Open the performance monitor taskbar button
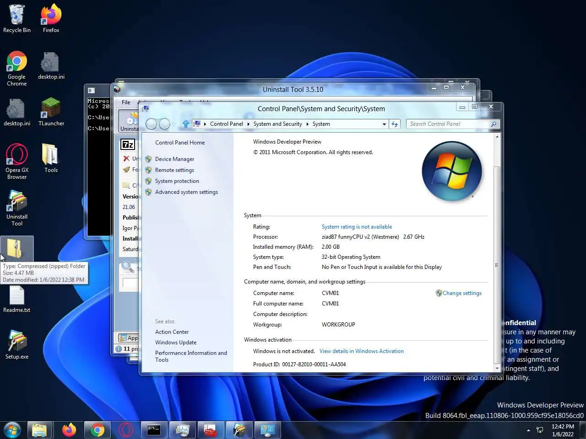Screen dimensions: 586x439 click(182, 430)
